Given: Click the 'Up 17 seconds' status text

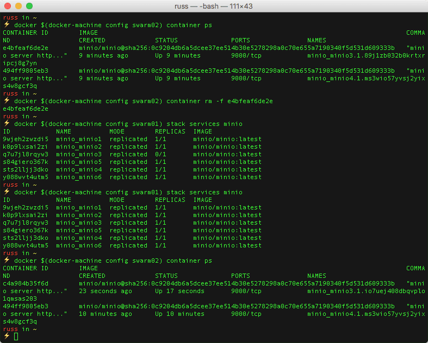Looking at the screenshot, I should (179, 291).
